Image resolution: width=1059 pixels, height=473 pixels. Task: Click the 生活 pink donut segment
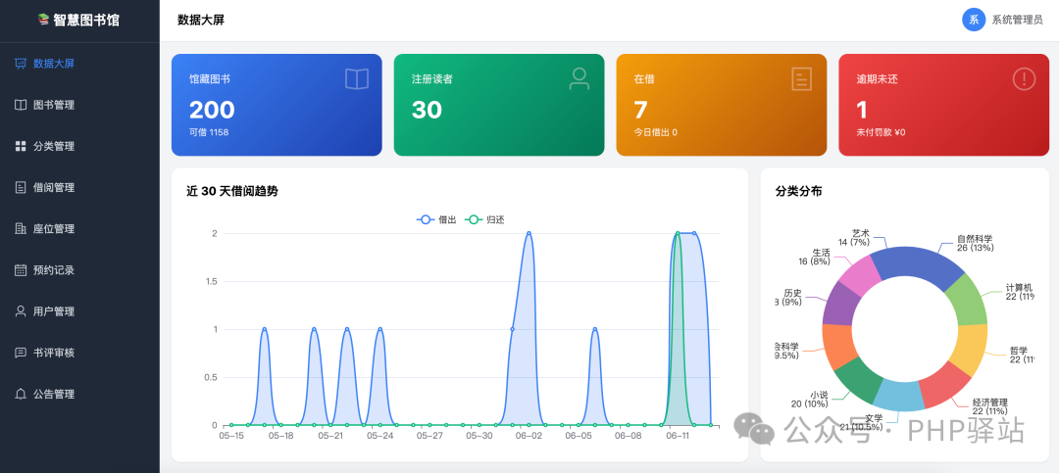point(861,275)
